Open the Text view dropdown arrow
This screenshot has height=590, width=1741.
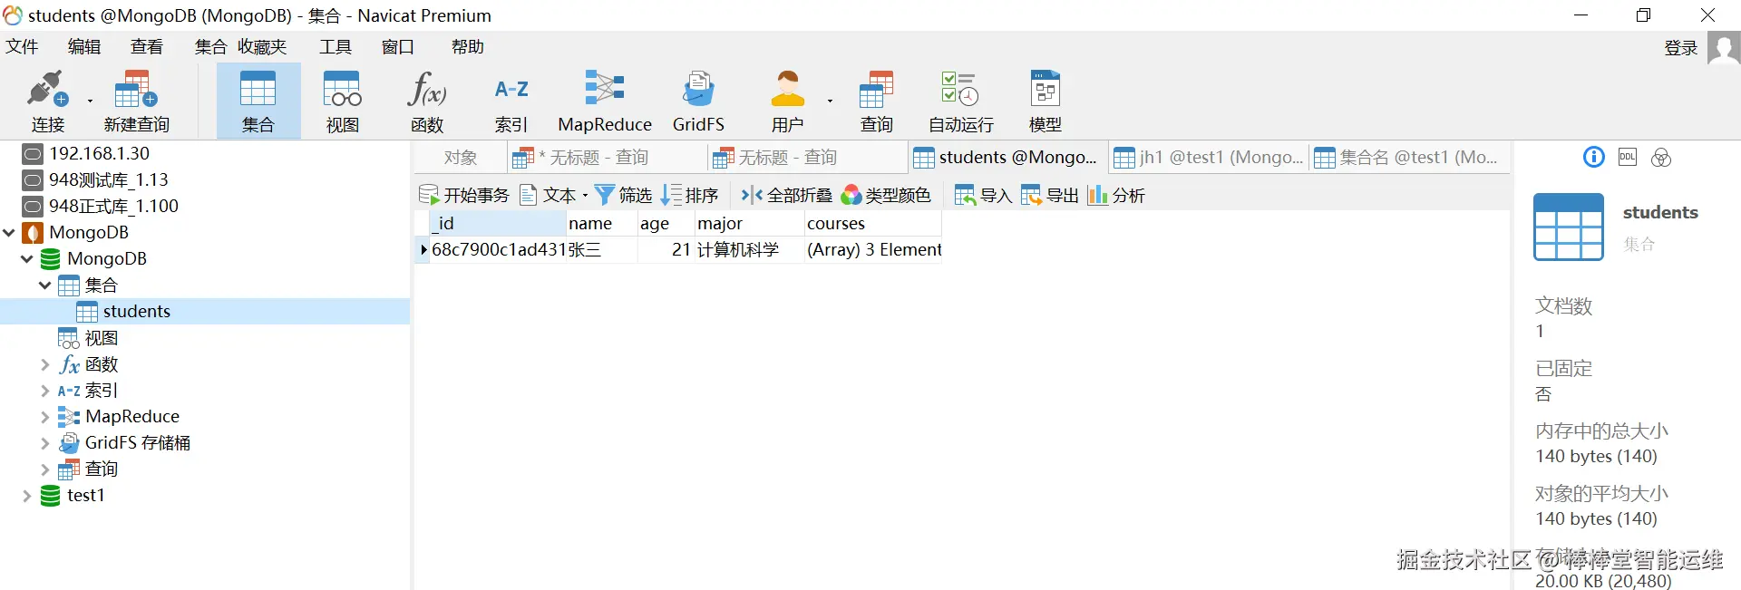coord(585,195)
